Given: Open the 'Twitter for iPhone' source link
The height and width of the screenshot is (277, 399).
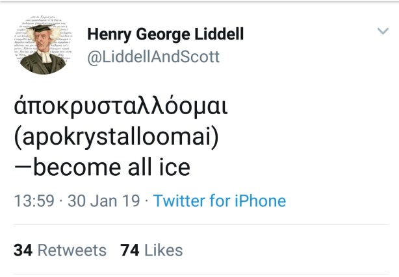Looking at the screenshot, I should 220,201.
